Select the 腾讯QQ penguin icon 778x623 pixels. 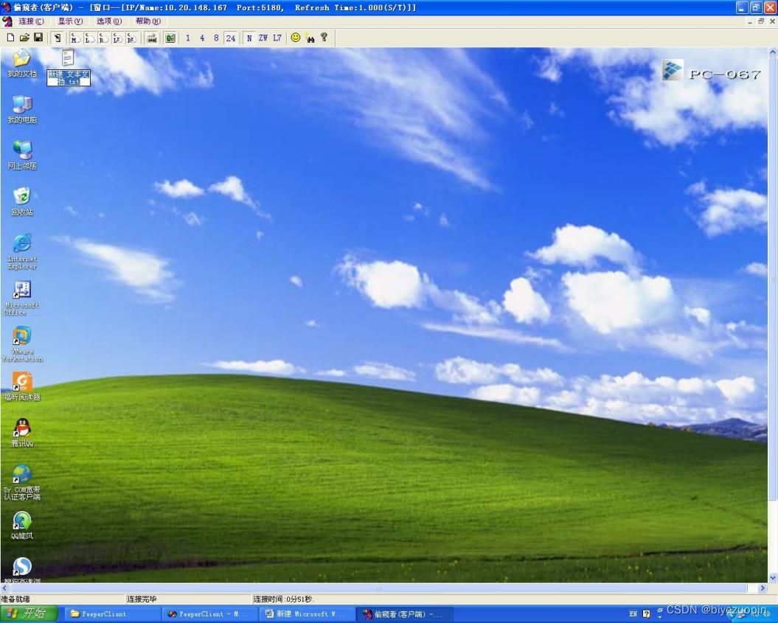[x=22, y=433]
